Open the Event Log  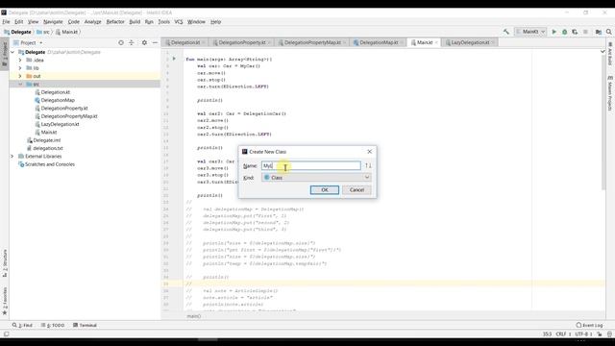589,325
